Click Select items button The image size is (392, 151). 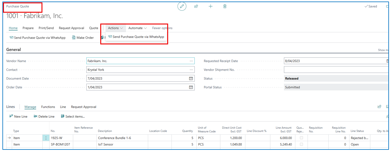(x=73, y=117)
